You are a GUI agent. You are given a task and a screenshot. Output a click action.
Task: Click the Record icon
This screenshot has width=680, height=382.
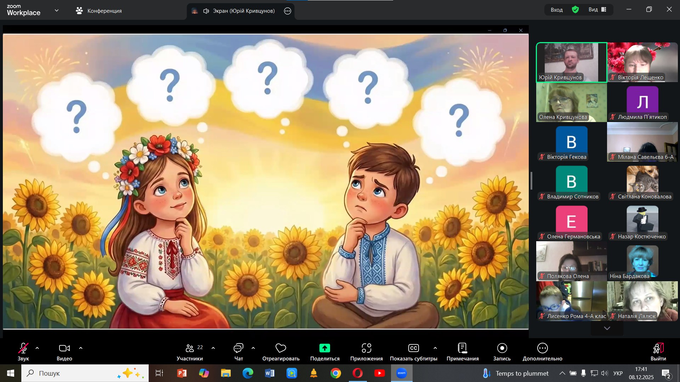click(502, 348)
